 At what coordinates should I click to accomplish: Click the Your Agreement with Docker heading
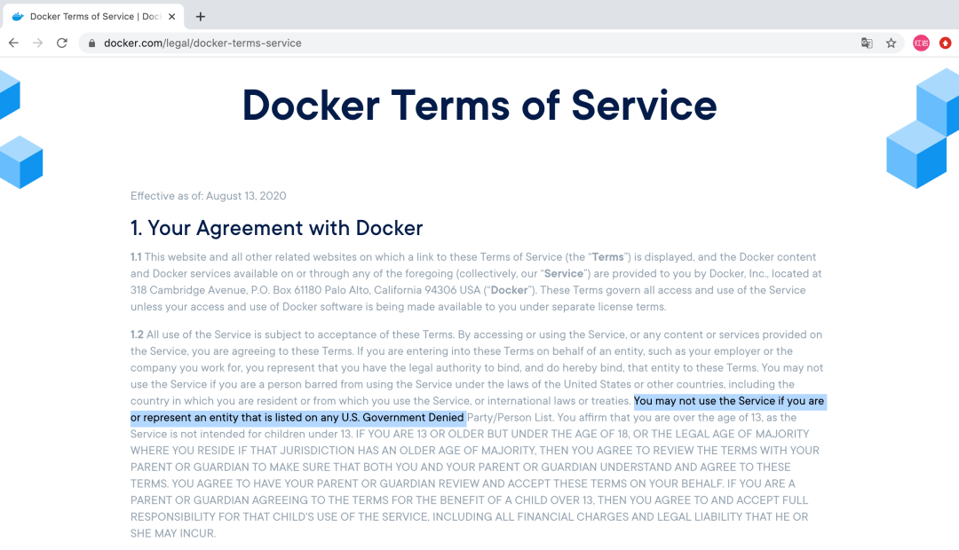tap(276, 228)
